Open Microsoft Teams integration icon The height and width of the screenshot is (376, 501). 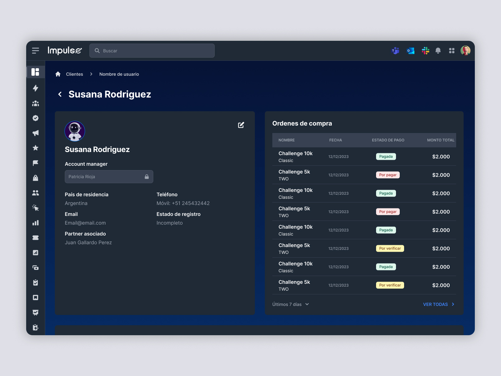pyautogui.click(x=395, y=50)
